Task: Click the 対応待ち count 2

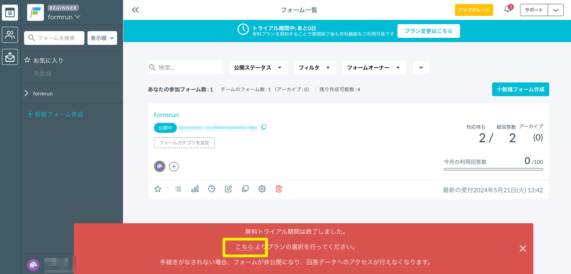Action: pos(482,138)
